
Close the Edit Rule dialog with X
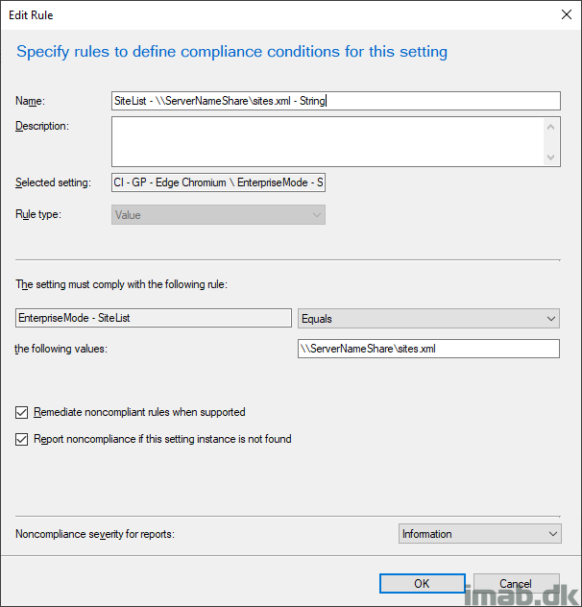(x=566, y=14)
